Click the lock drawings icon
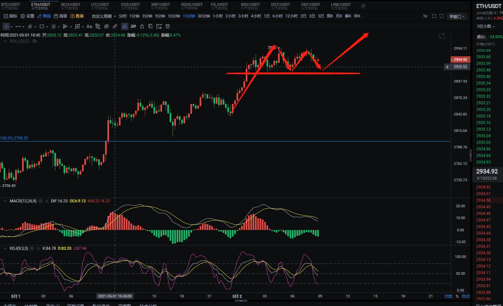 (x=142, y=26)
